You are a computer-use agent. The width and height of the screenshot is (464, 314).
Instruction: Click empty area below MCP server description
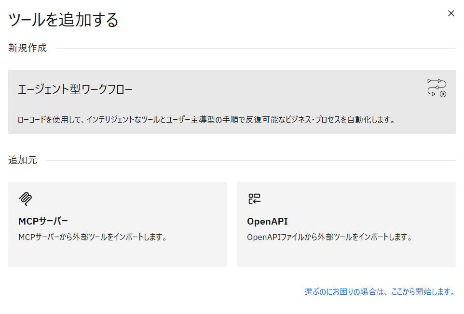[117, 255]
